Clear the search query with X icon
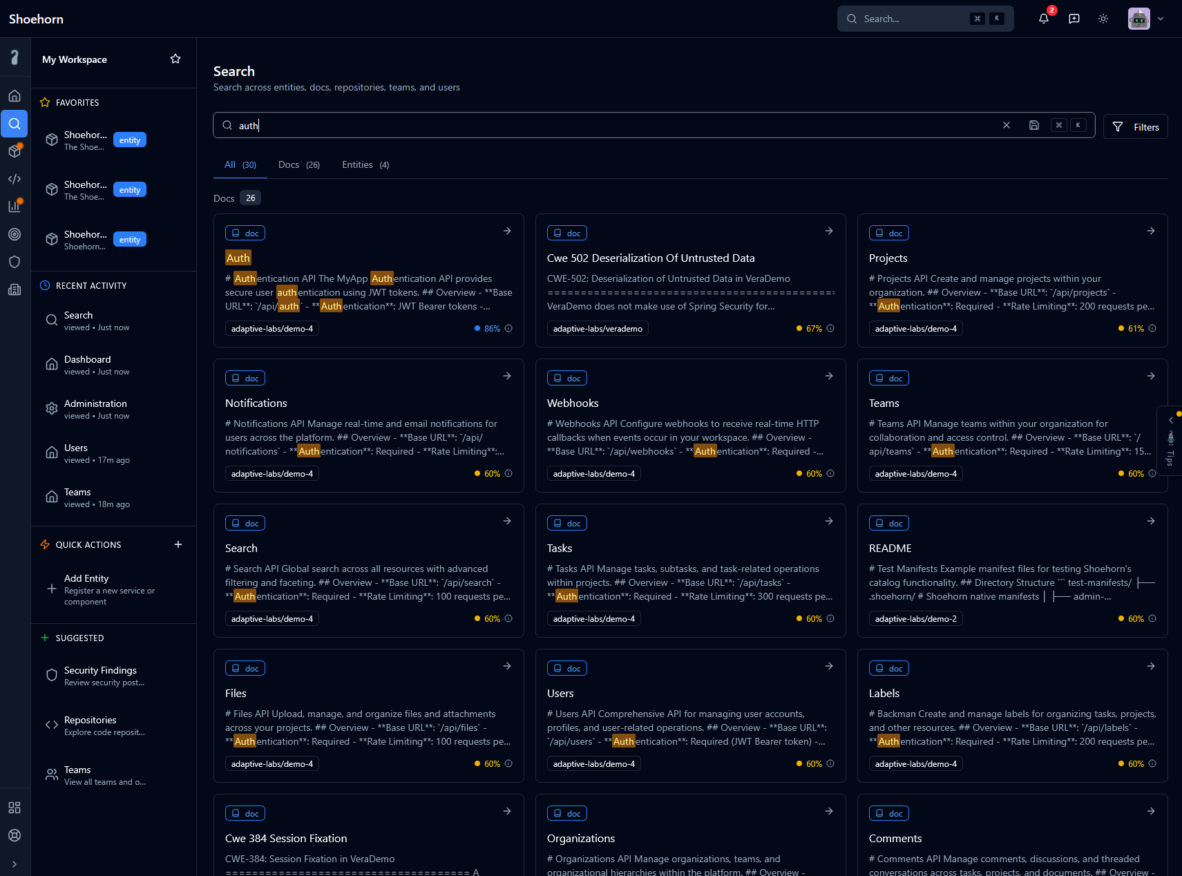This screenshot has height=876, width=1182. click(1007, 125)
